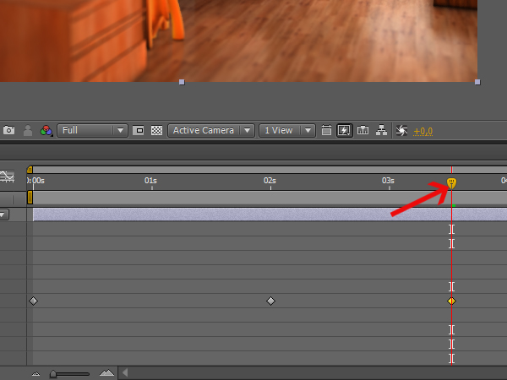Select the keyframe at the 2 second mark

270,301
